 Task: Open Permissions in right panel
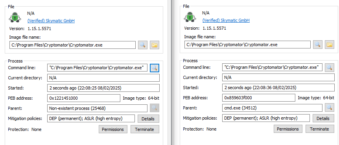pos(288,129)
